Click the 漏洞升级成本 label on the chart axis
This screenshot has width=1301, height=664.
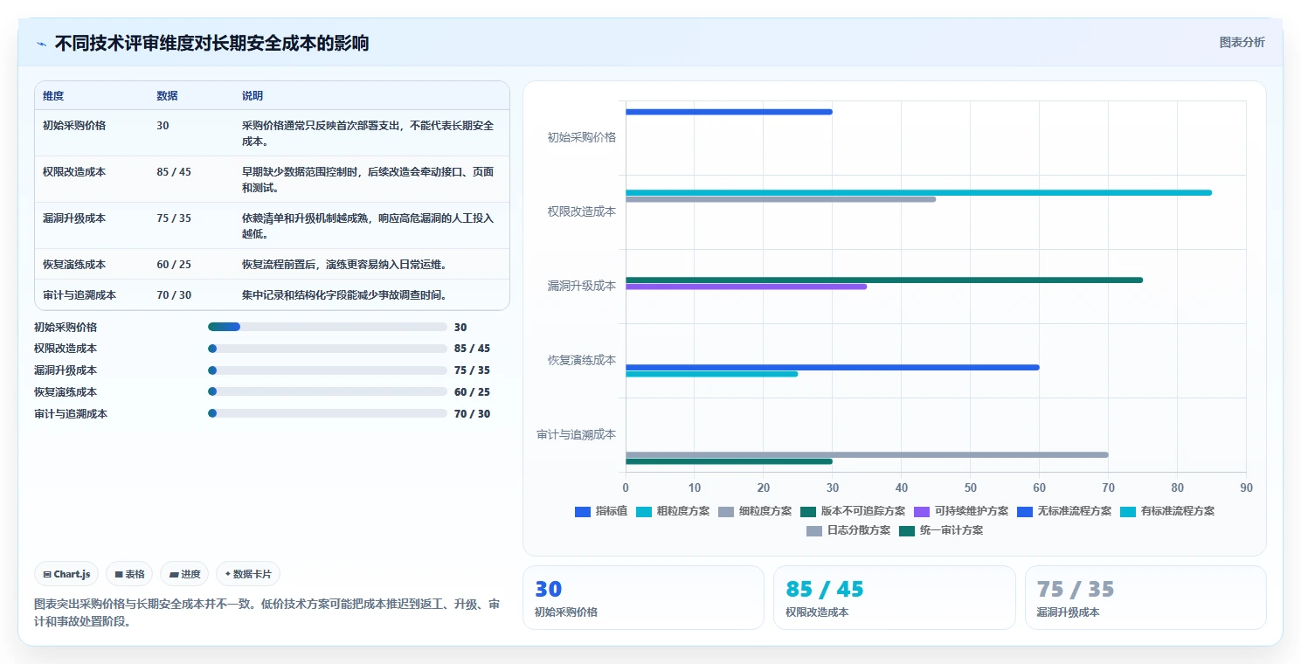(x=582, y=286)
